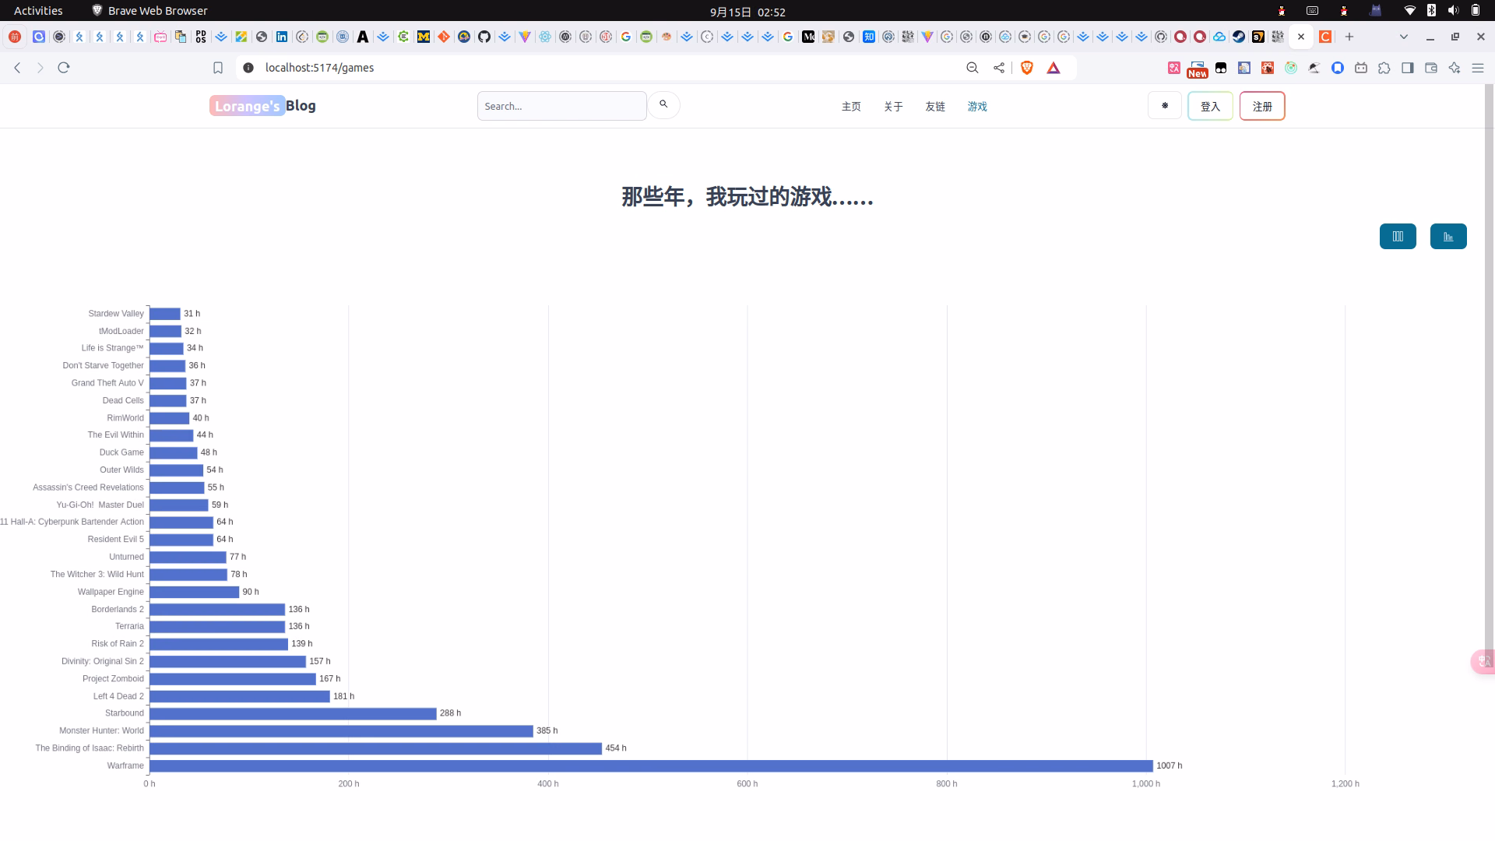Open the Brave Rewards triangle icon
Viewport: 1495px width, 841px height.
click(1054, 68)
